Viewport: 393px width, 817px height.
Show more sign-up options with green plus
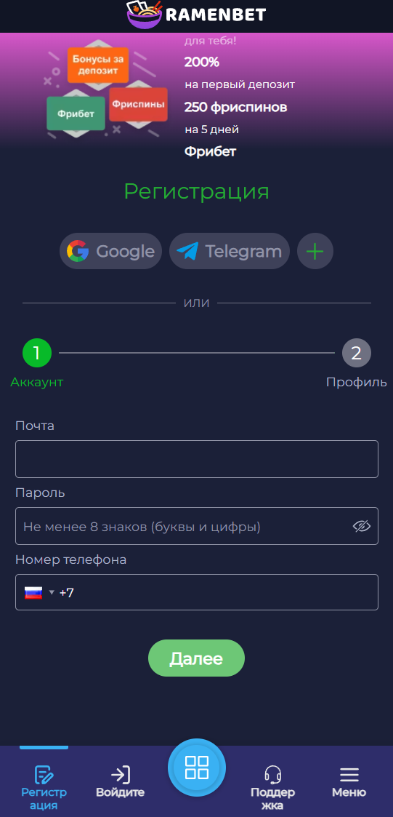pos(315,251)
